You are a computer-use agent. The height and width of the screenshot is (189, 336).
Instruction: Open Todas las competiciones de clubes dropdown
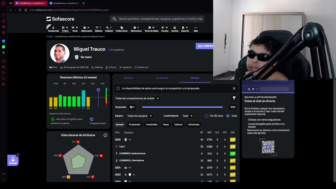(x=137, y=98)
